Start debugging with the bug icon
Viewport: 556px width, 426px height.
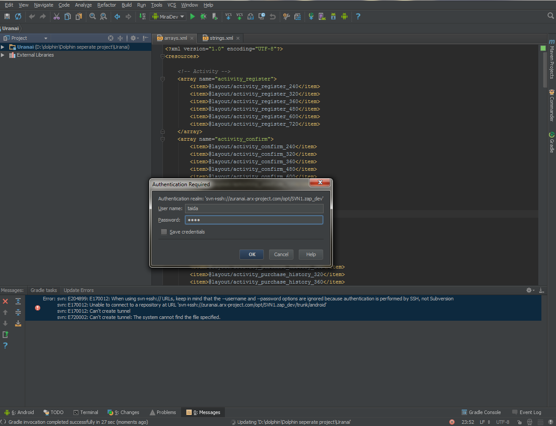pos(204,16)
